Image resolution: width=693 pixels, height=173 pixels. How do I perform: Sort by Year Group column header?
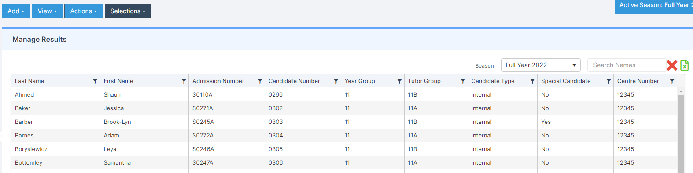point(360,81)
